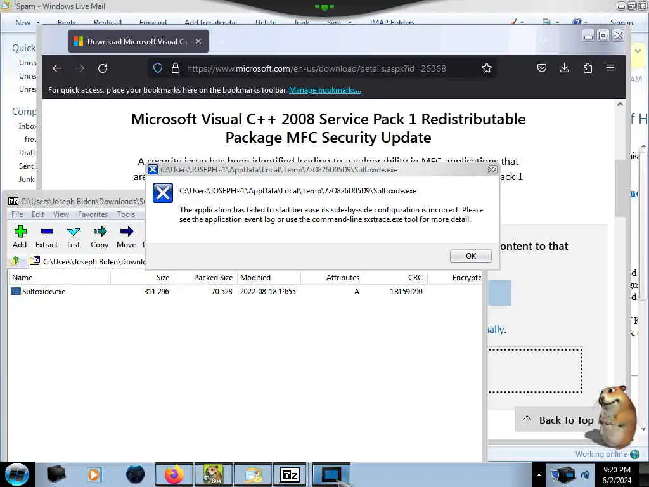Screen dimensions: 649x487
Task: Select the Download Microsoft Visual C++ tab
Action: point(138,41)
